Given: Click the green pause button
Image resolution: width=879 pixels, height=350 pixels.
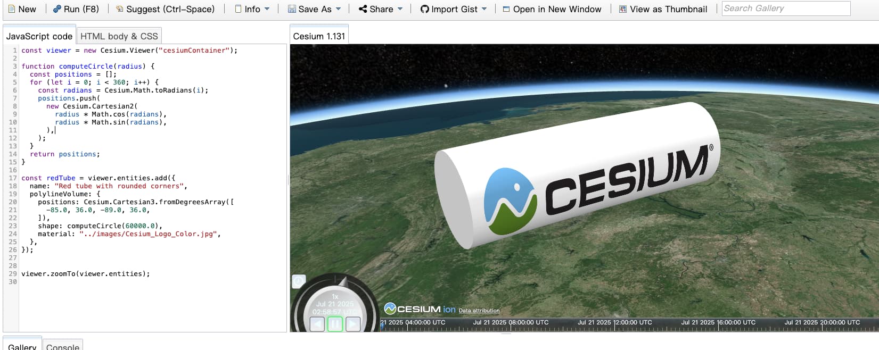Looking at the screenshot, I should tap(335, 324).
